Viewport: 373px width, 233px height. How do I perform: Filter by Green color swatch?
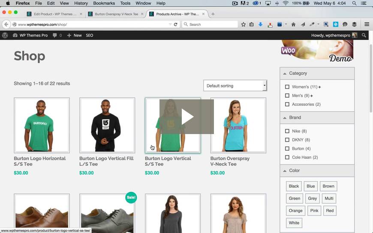click(x=295, y=198)
